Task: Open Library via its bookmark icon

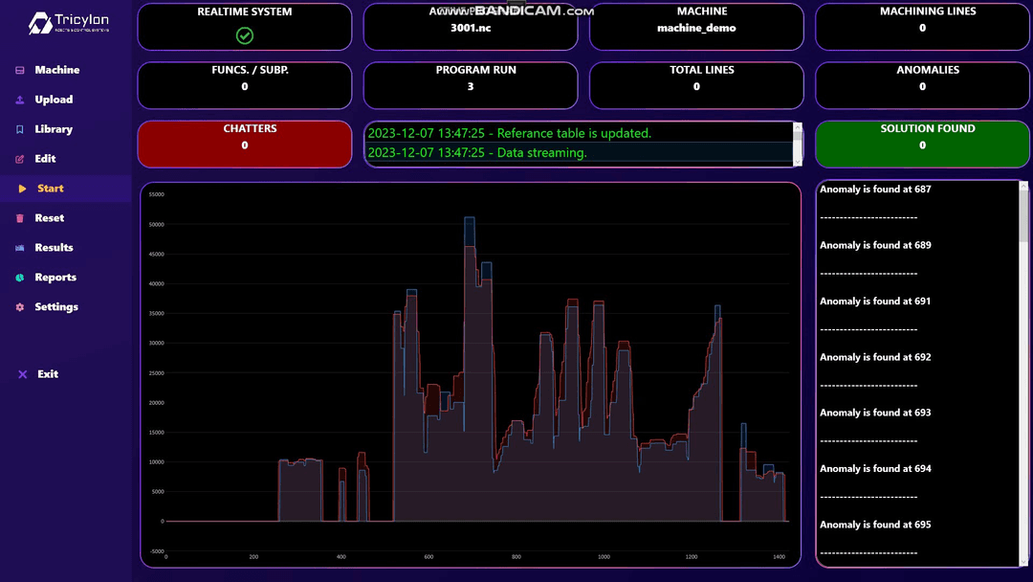Action: (x=20, y=129)
